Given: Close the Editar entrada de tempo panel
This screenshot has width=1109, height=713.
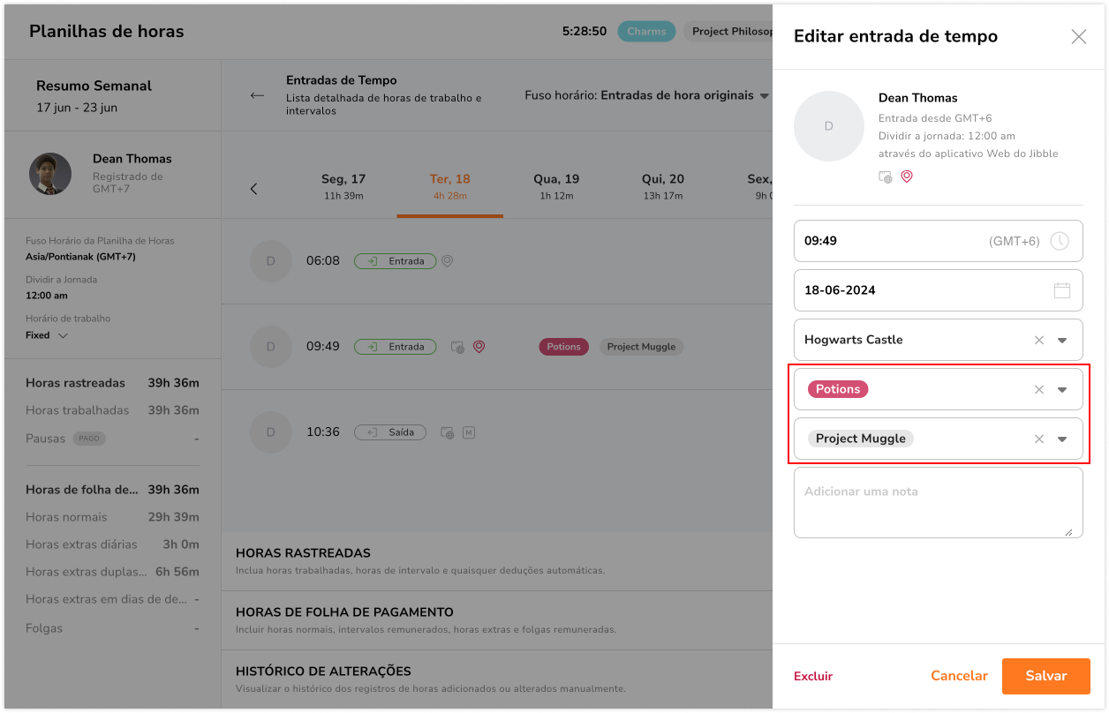Looking at the screenshot, I should click(x=1078, y=36).
